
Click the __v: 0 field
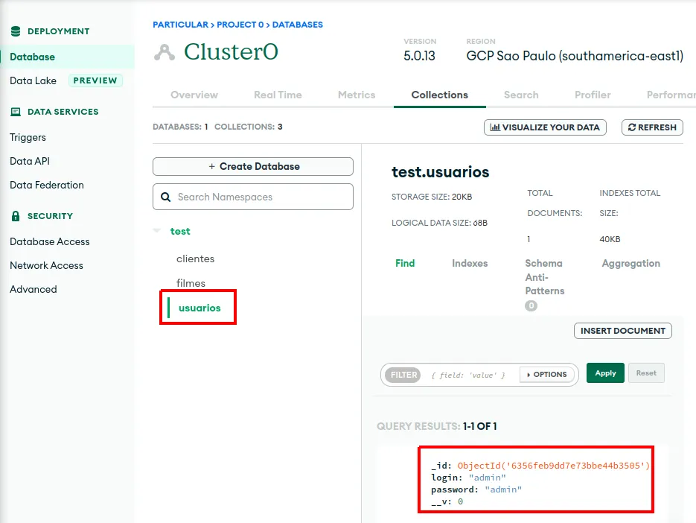[x=447, y=501]
